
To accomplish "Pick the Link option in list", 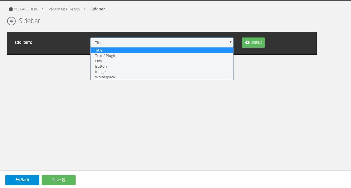I will pyautogui.click(x=162, y=61).
